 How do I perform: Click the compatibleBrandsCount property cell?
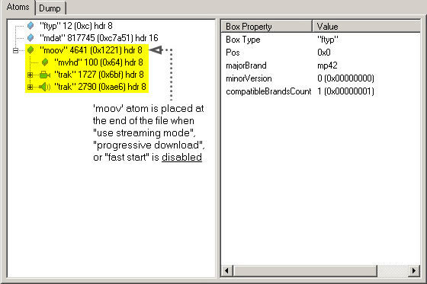click(268, 91)
